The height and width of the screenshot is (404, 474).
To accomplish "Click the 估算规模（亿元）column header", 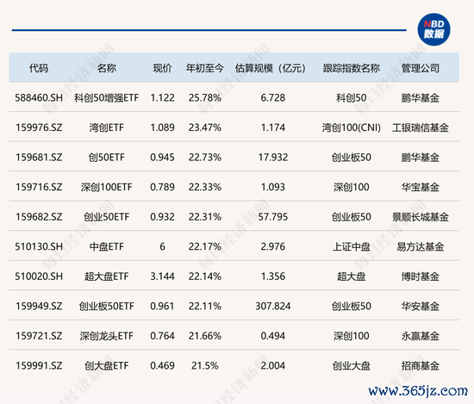I will [x=271, y=68].
